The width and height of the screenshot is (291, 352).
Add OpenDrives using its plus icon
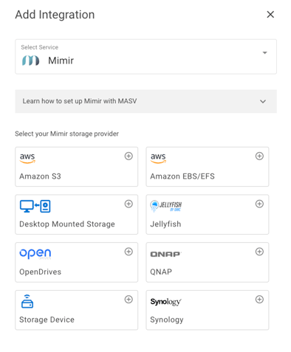129,252
